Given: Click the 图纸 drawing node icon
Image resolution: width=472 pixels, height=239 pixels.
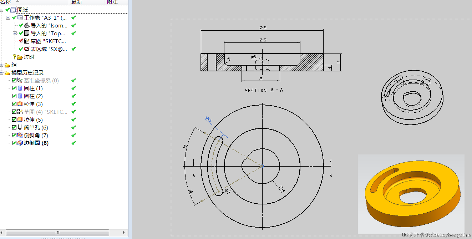Looking at the screenshot, I should tap(14, 10).
